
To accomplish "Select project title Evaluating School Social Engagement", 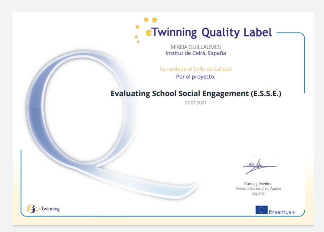I will coord(196,94).
